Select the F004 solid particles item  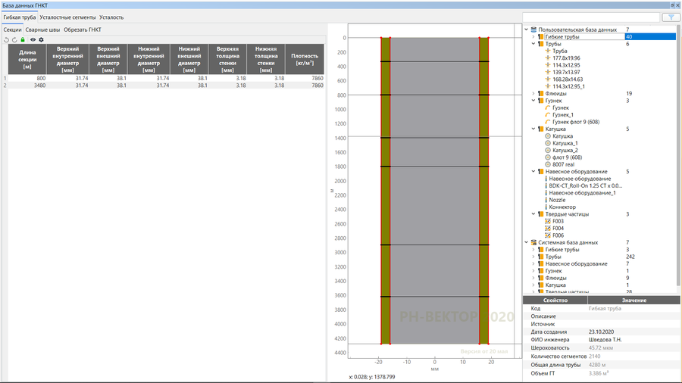(x=558, y=228)
